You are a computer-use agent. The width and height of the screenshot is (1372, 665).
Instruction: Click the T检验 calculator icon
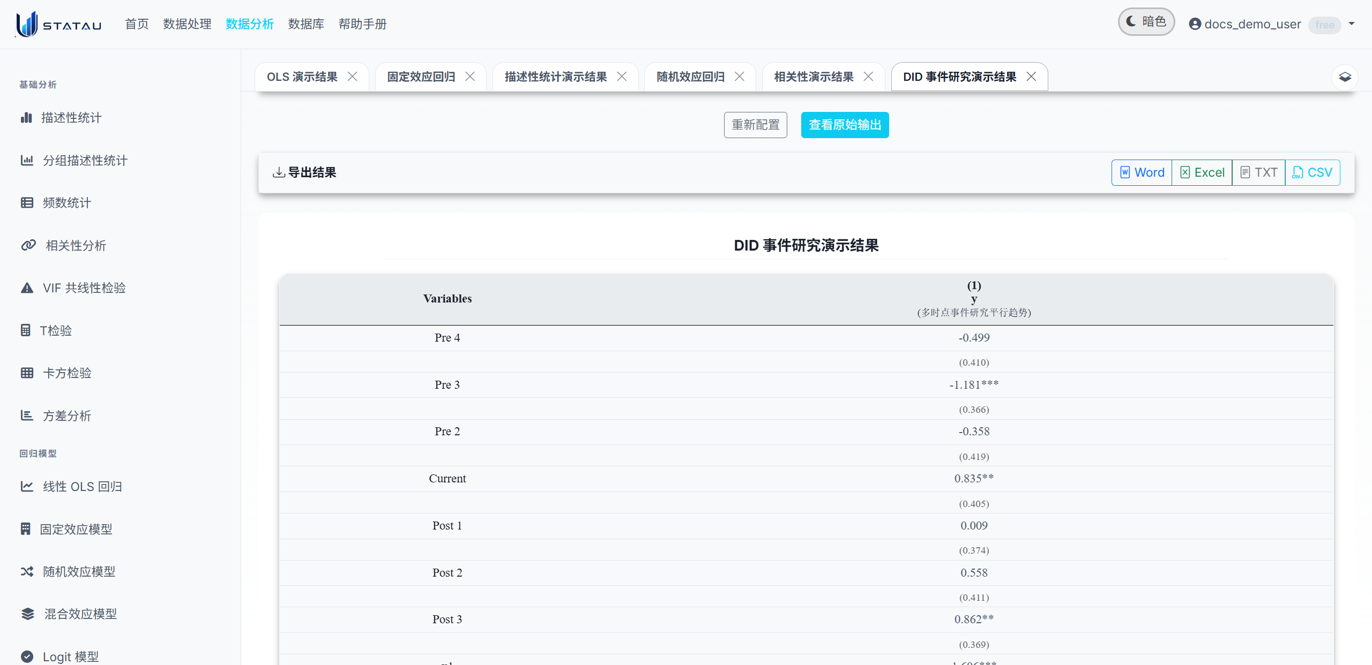25,330
